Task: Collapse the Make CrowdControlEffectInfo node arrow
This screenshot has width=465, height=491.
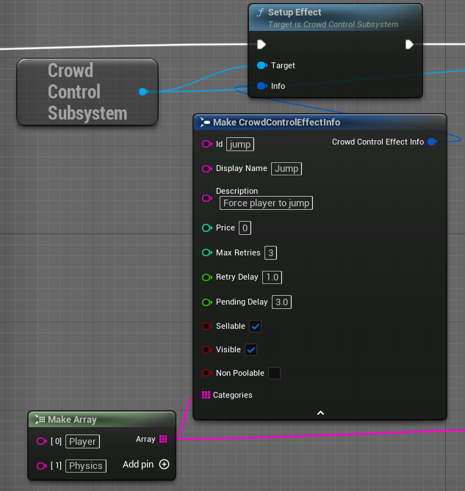Action: (x=320, y=413)
